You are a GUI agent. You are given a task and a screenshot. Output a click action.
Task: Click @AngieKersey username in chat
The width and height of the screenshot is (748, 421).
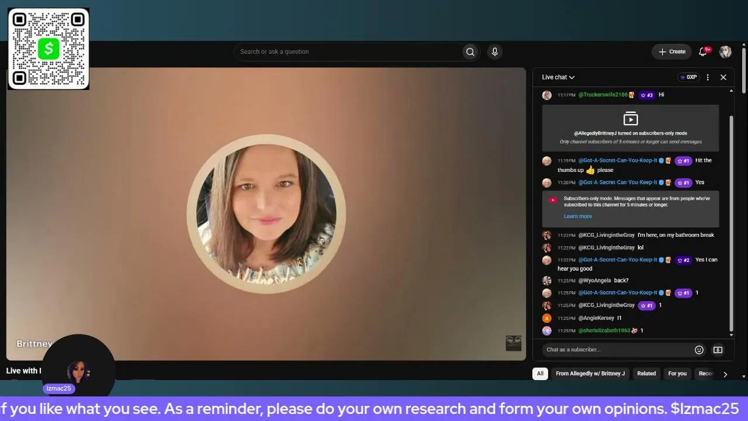[596, 318]
